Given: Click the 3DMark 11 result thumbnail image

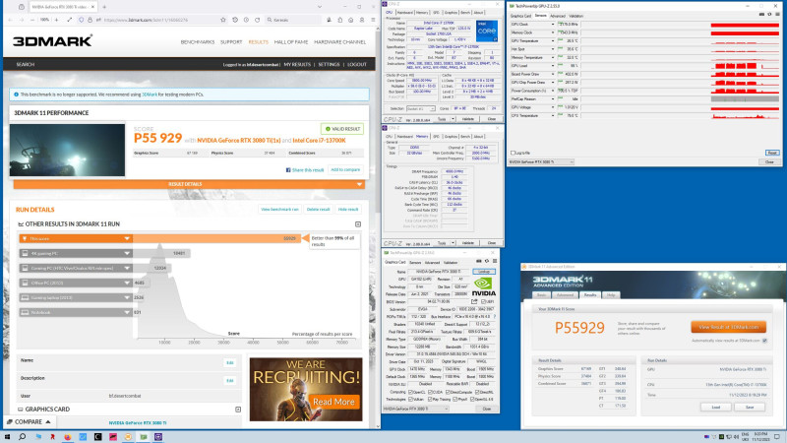Looking at the screenshot, I should 67,151.
